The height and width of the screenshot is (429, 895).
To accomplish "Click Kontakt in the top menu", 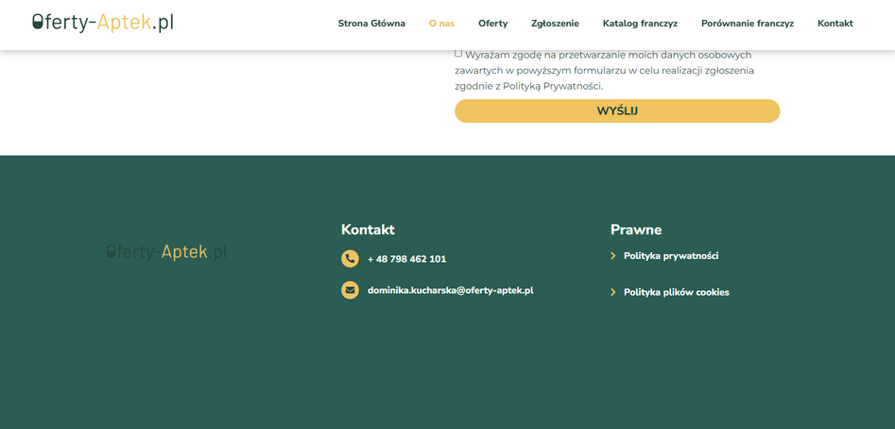I will point(835,24).
